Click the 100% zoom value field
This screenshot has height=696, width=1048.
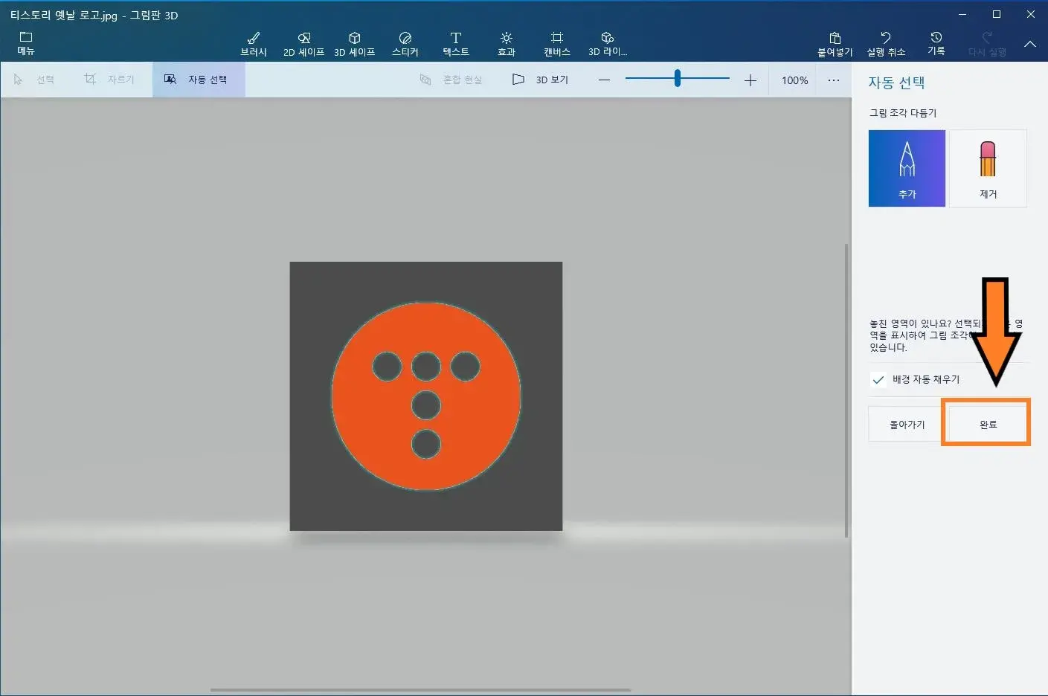(794, 80)
